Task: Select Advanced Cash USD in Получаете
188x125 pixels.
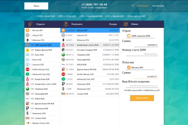Action: coord(90,79)
